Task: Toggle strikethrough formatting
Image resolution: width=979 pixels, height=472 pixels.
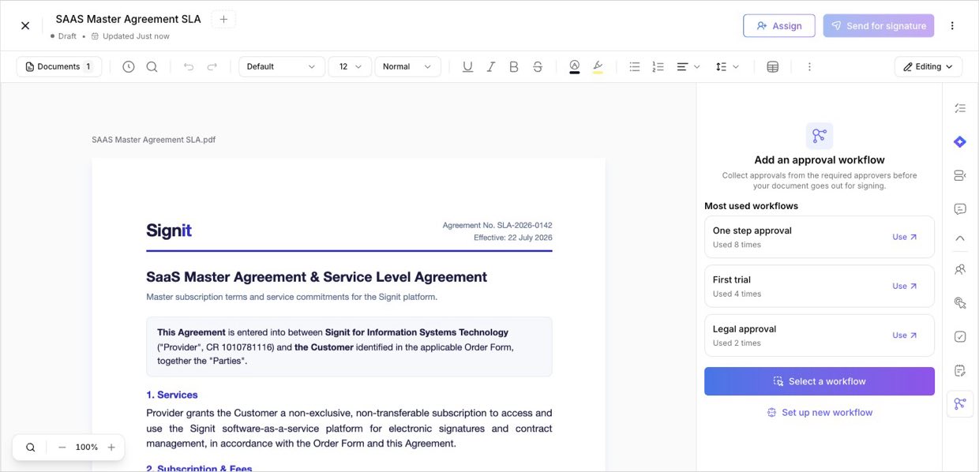Action: click(538, 67)
